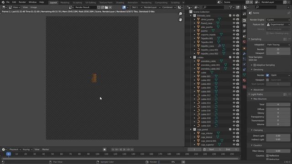Enable the Viewport denoising checkbox
The width and height of the screenshot is (292, 164).
[x=267, y=80]
